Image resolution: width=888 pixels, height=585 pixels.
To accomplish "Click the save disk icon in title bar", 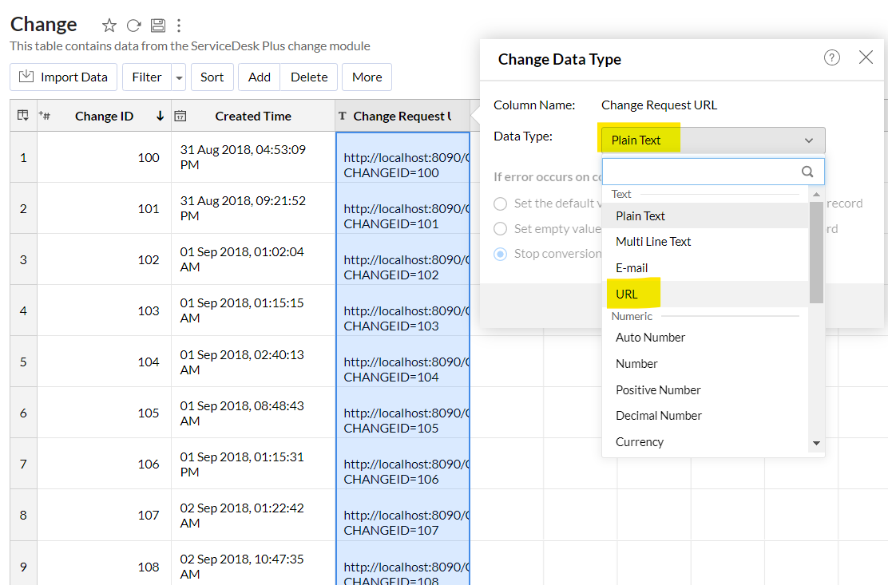I will 157,26.
